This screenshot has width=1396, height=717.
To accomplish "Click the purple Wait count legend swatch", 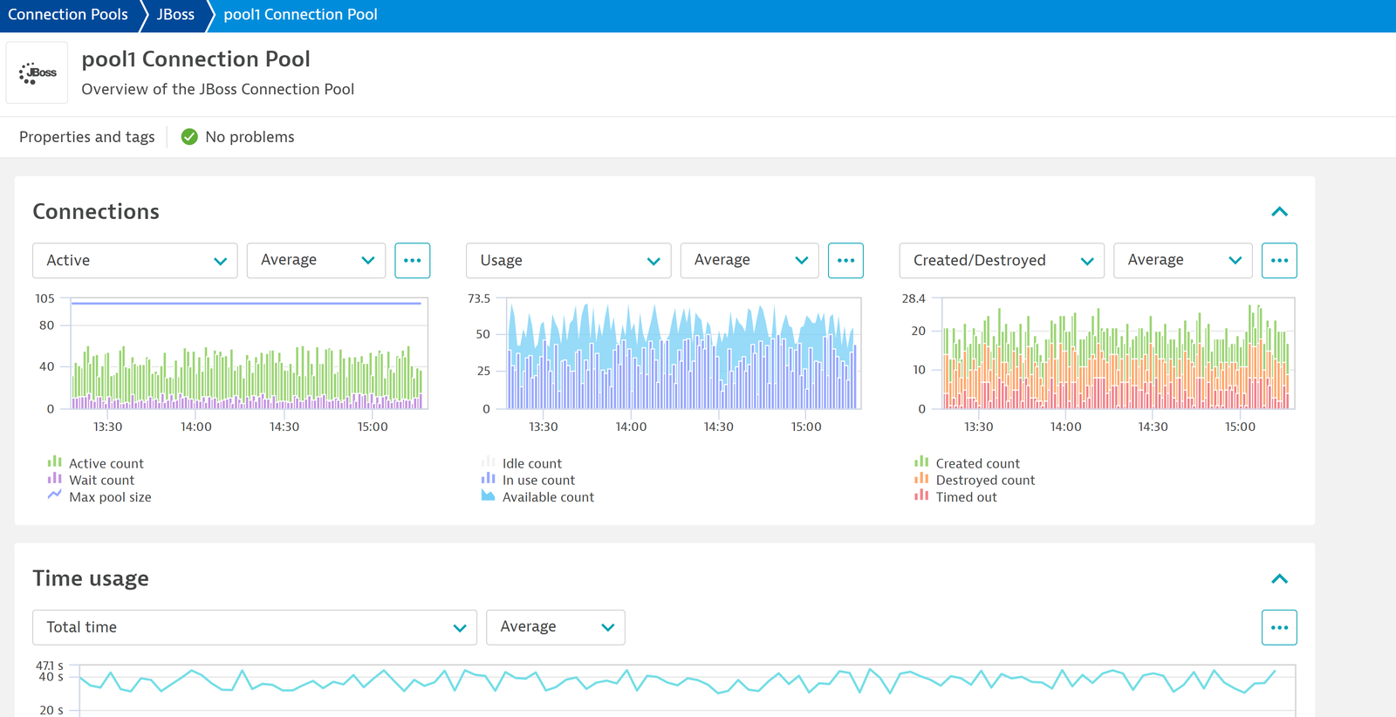I will 54,478.
